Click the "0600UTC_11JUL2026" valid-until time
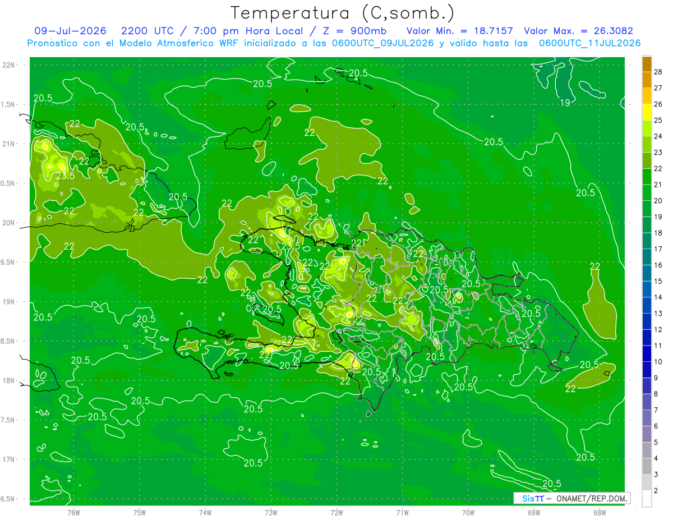This screenshot has height=520, width=673. point(590,43)
